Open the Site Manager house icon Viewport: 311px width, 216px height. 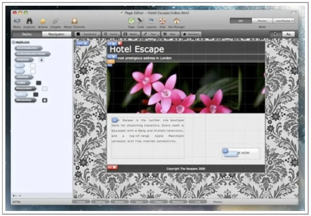click(x=176, y=21)
